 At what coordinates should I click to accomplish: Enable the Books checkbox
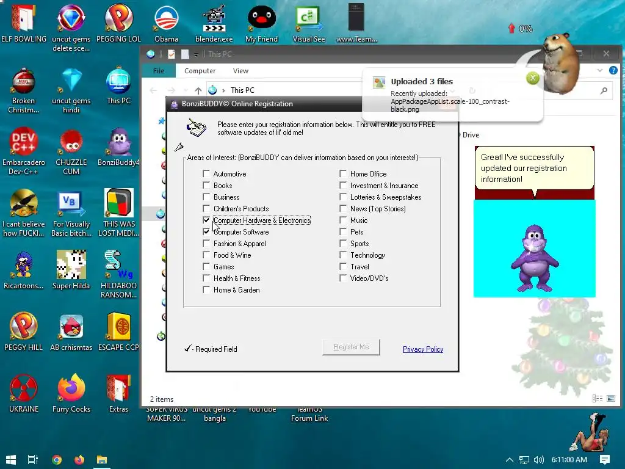(206, 185)
